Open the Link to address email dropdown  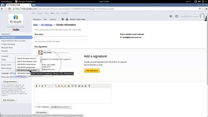click(x=60, y=107)
